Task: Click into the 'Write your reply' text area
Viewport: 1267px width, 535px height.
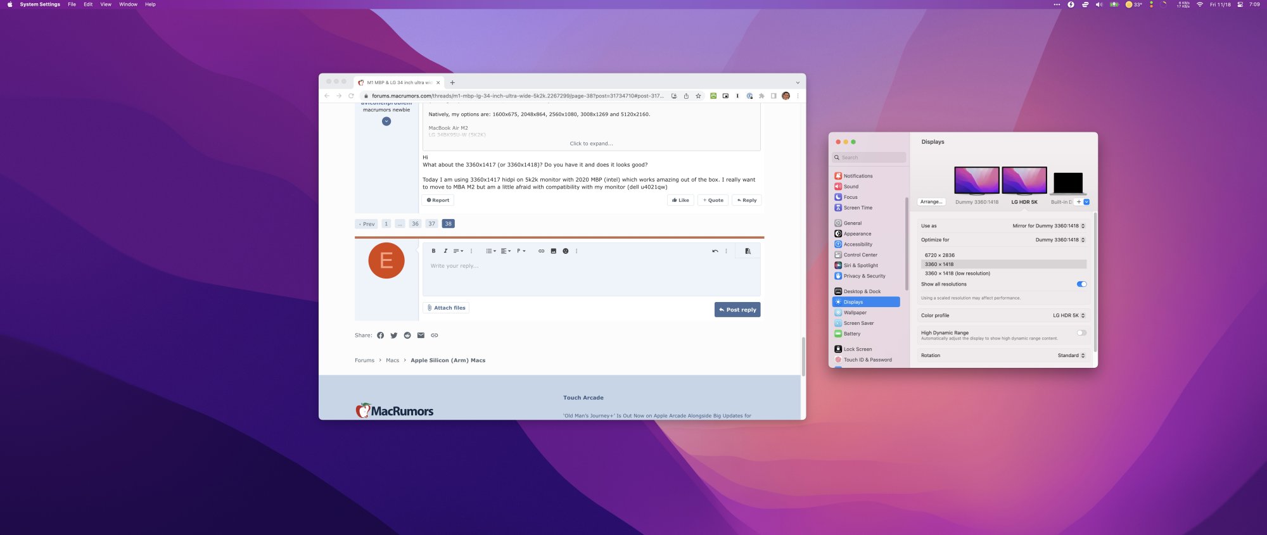Action: click(x=591, y=277)
